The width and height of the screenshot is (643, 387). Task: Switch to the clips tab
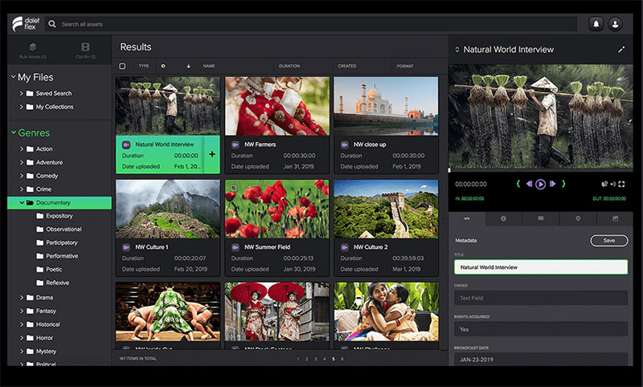click(x=615, y=218)
